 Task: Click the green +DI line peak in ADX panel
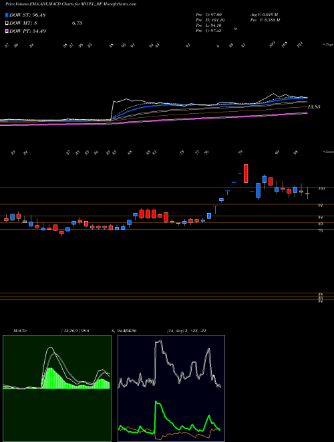click(x=156, y=402)
